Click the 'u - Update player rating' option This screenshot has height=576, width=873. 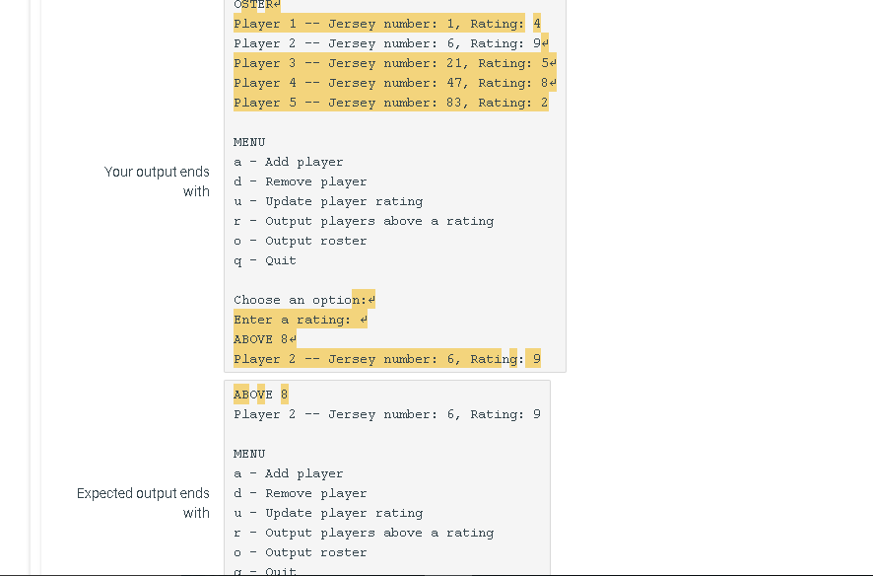click(x=319, y=200)
